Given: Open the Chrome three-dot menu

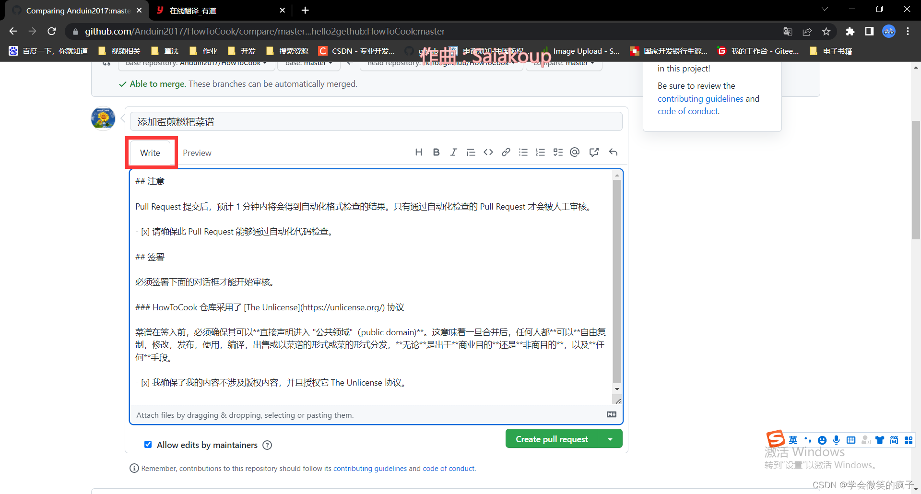Looking at the screenshot, I should pyautogui.click(x=908, y=31).
